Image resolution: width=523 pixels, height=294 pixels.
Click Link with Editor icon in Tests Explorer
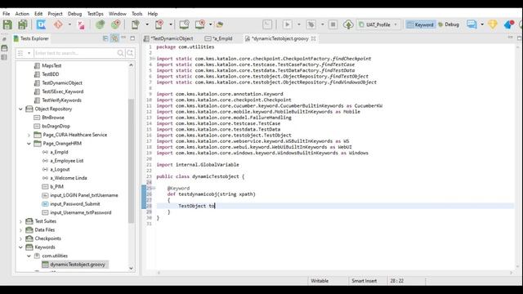click(114, 38)
